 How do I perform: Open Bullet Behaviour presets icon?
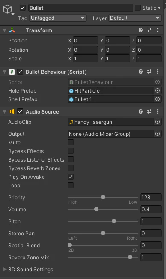149,72
